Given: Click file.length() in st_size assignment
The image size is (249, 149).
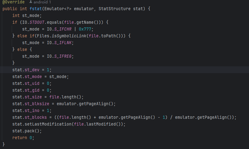Looking at the screenshot, I should tap(66, 97).
